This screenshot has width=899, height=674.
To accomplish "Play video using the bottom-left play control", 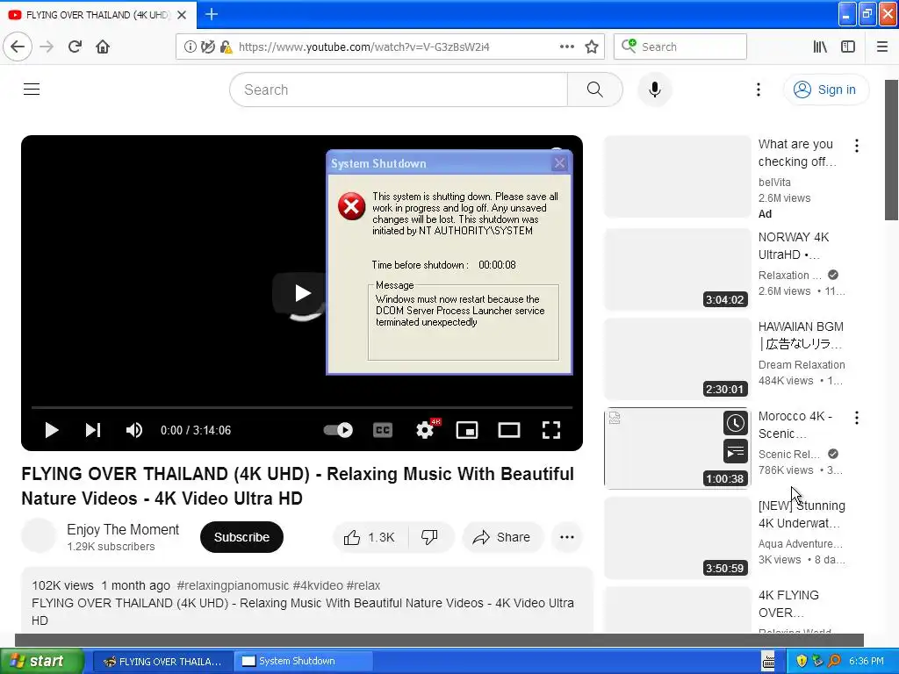I will [x=52, y=430].
